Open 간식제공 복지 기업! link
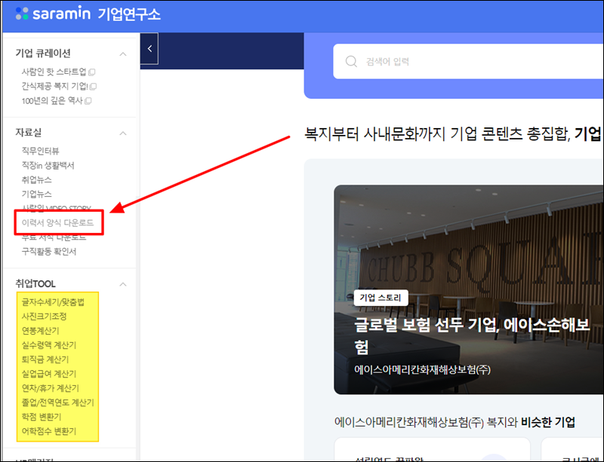The height and width of the screenshot is (462, 604). click(54, 86)
